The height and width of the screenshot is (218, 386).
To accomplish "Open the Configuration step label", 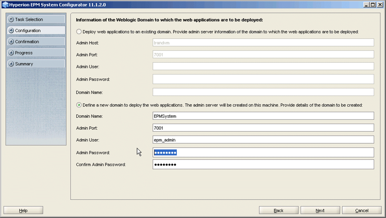I will (x=28, y=31).
